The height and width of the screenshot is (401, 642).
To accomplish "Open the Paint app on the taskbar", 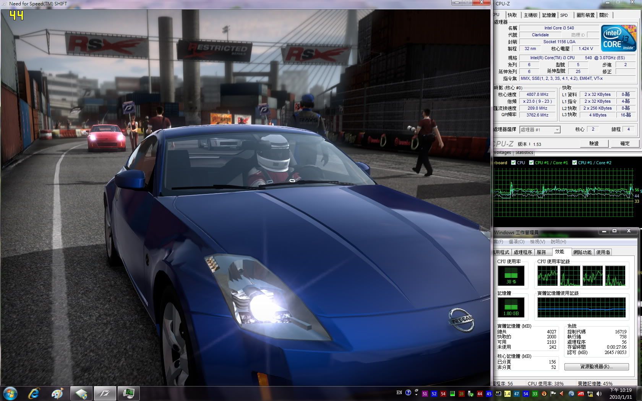I will coord(58,393).
